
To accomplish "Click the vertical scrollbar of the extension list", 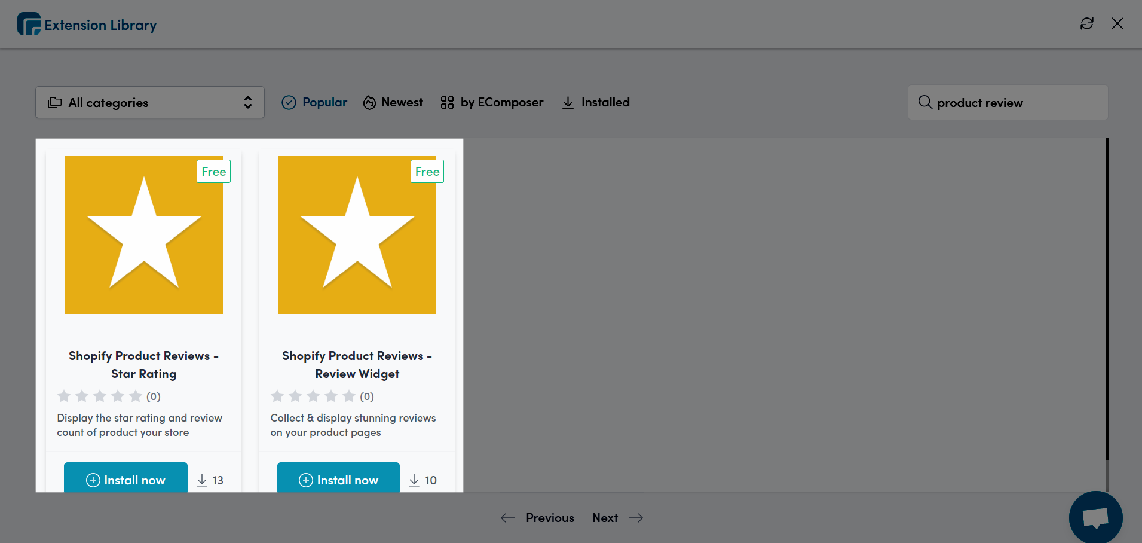I will (x=1107, y=299).
